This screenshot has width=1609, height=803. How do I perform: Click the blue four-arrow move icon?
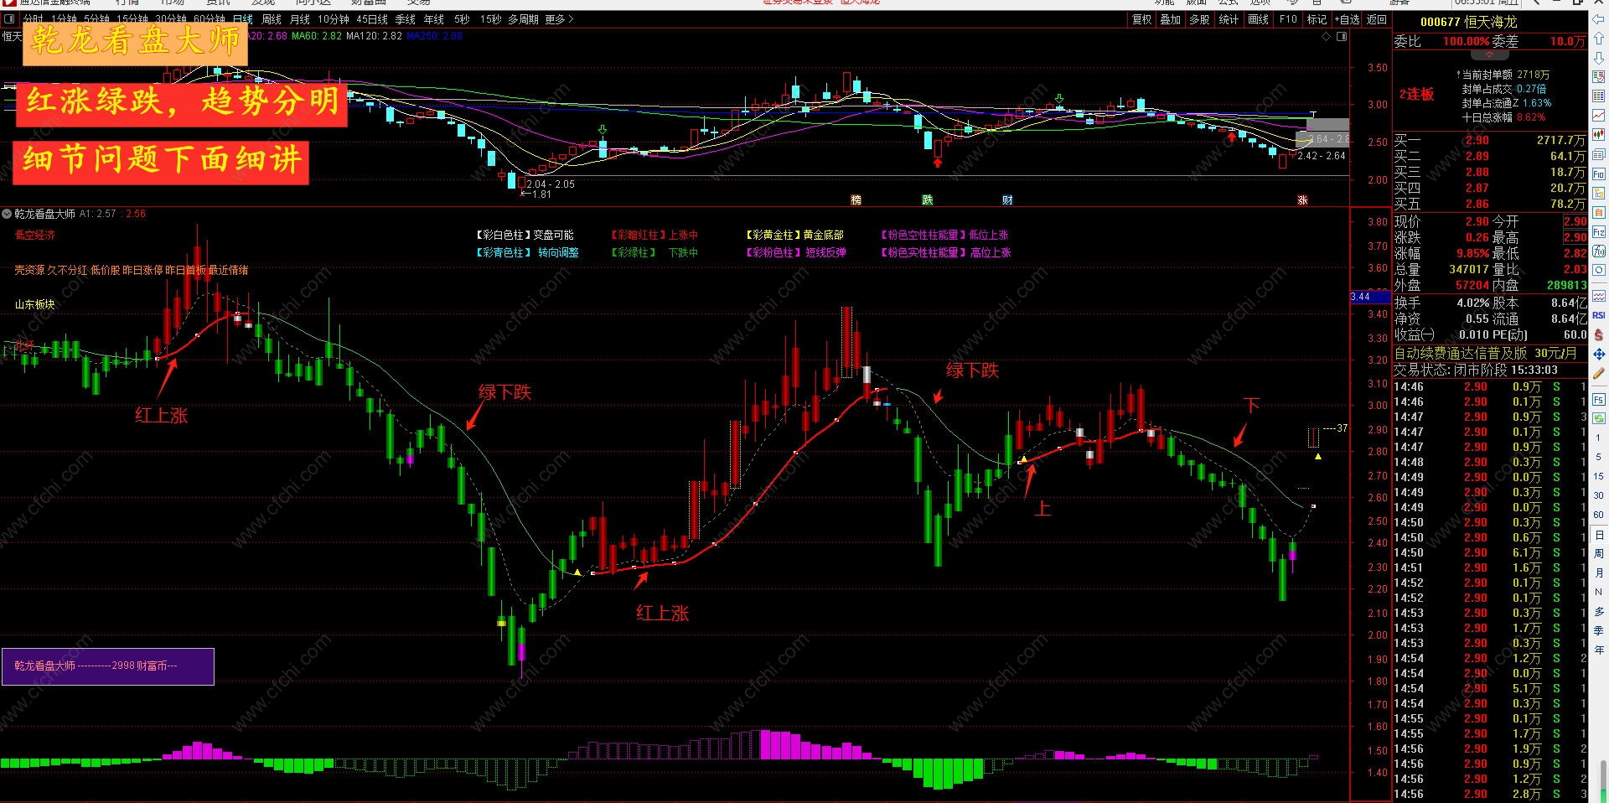(1599, 354)
